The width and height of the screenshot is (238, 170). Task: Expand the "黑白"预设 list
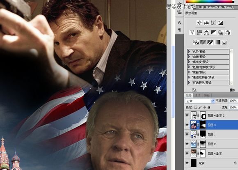point(189,72)
